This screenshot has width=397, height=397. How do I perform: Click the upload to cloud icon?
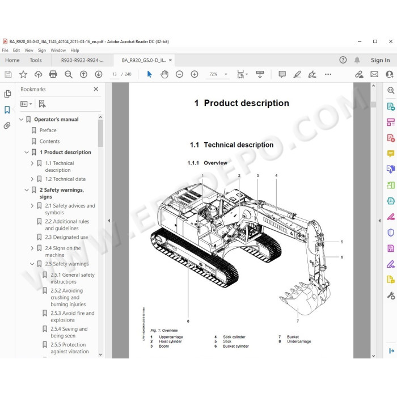pos(38,74)
